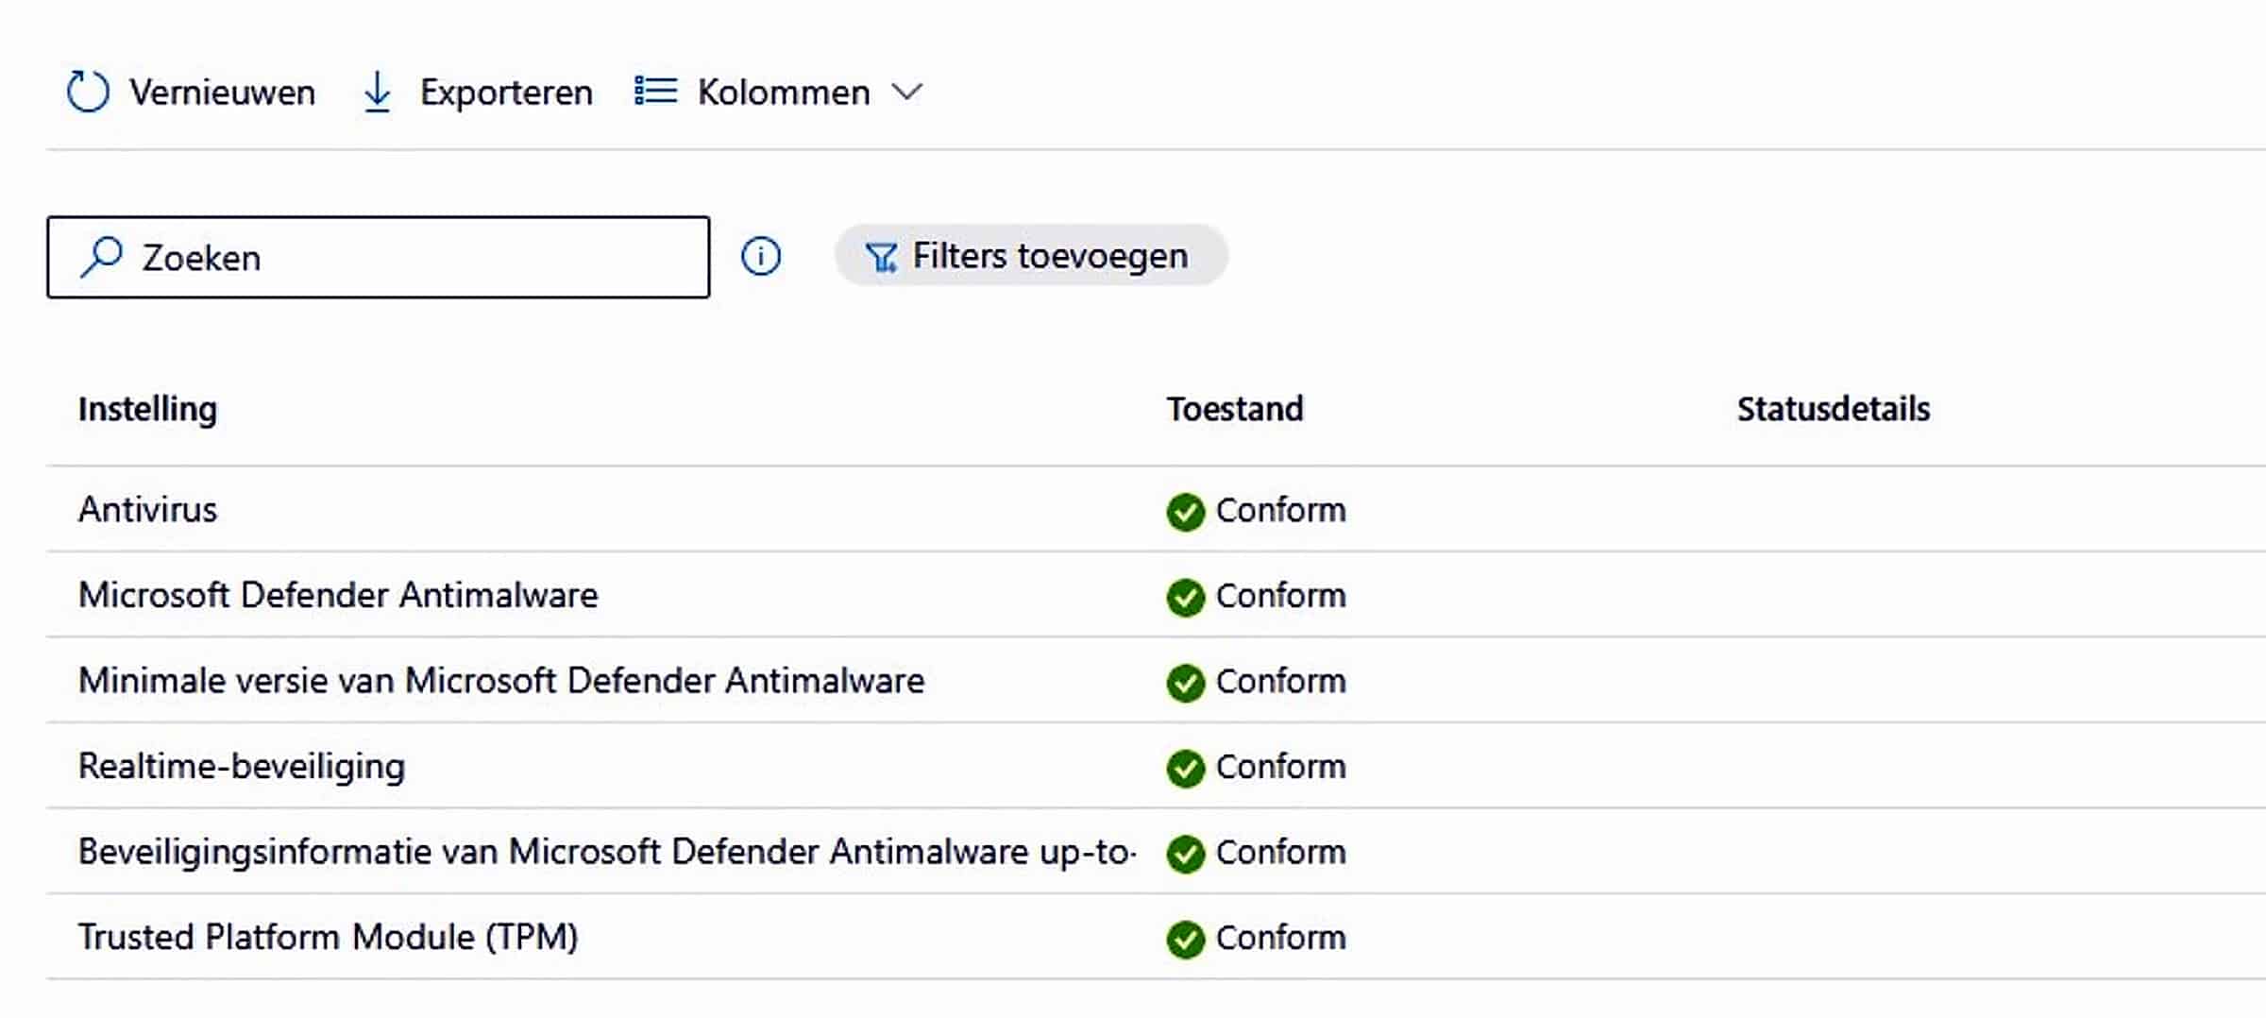The image size is (2266, 1018).
Task: Click the info icon beside search box
Action: (x=761, y=256)
